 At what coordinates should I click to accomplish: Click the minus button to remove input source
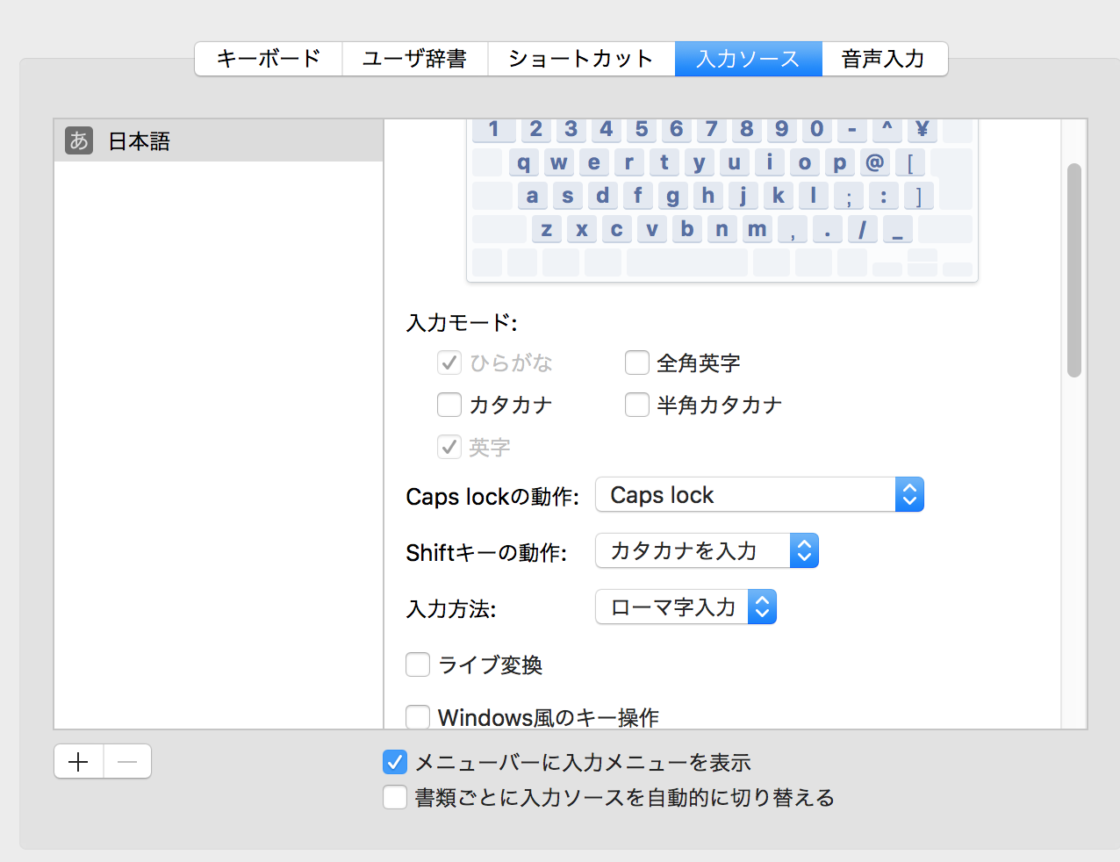(127, 762)
